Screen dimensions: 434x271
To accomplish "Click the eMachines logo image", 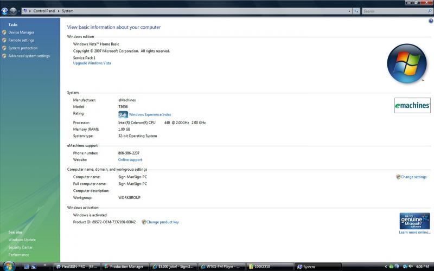I will click(x=412, y=105).
